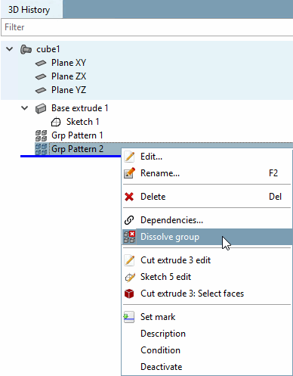Click the red cube Select faces icon
The width and height of the screenshot is (293, 376).
129,294
